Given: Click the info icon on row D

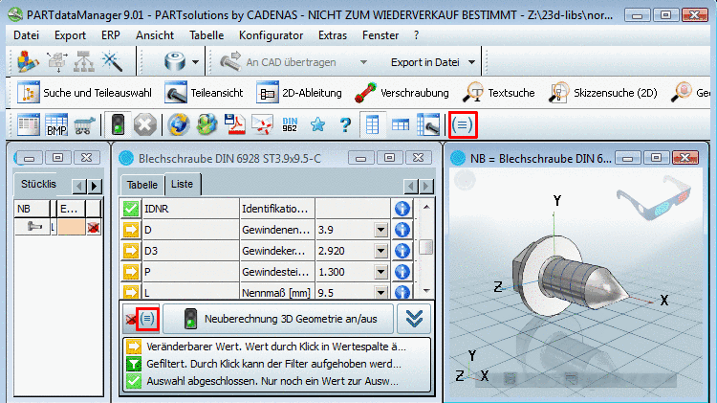Looking at the screenshot, I should (x=402, y=230).
